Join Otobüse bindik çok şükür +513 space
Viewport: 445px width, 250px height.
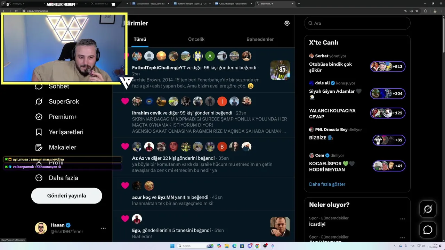click(x=388, y=67)
